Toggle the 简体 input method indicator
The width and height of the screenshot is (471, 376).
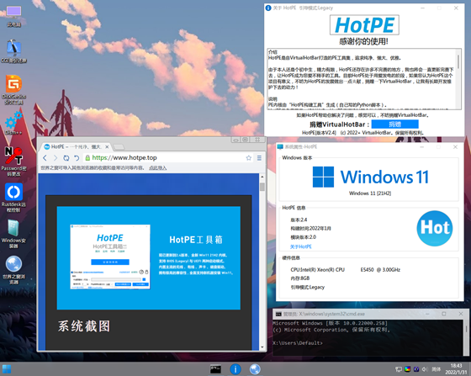pyautogui.click(x=437, y=369)
